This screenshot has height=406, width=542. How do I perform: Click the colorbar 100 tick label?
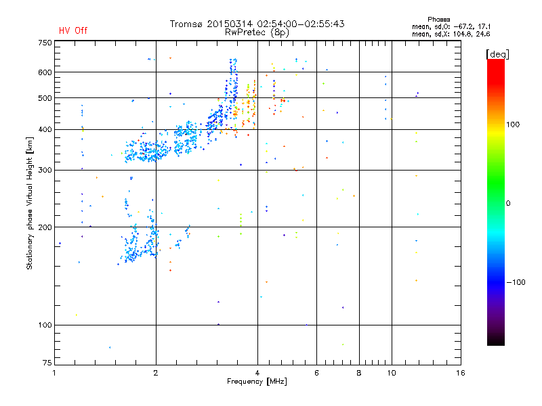tap(513, 125)
